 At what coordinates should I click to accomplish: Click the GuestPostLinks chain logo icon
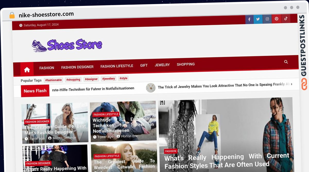304,84
